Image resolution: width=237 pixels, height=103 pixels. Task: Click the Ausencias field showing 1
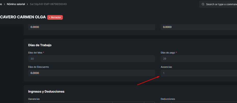pos(199,73)
